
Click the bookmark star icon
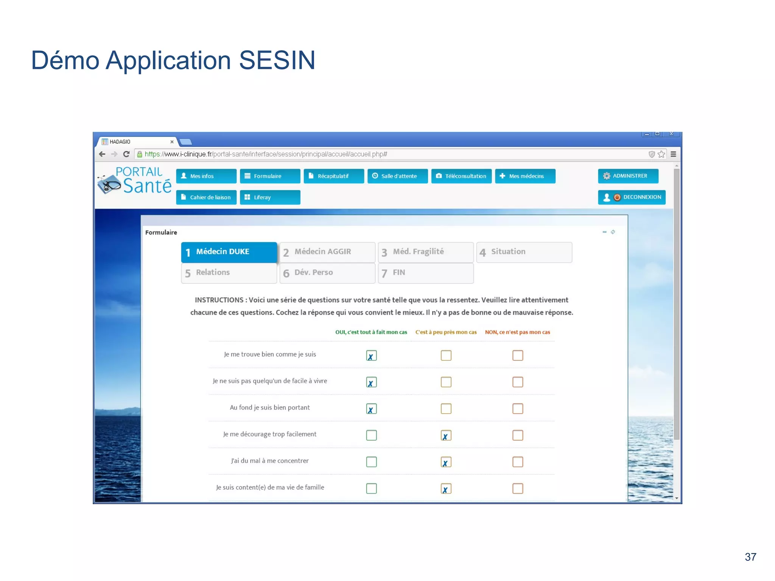click(x=661, y=154)
